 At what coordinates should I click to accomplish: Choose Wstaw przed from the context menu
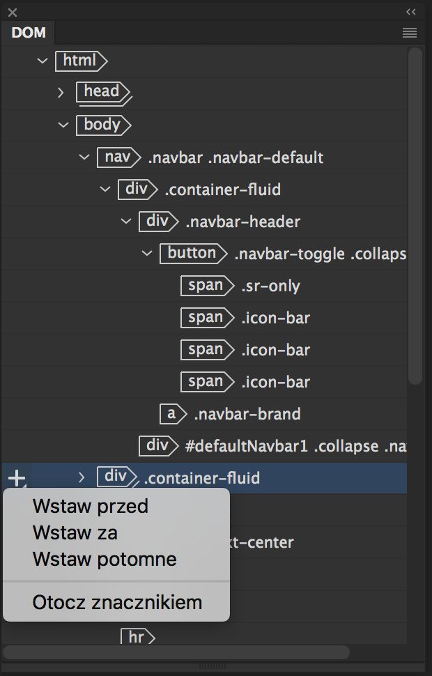(90, 507)
